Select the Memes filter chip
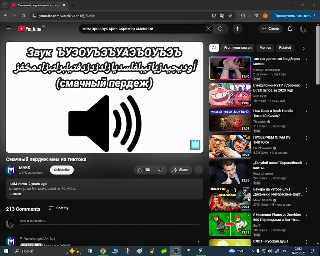The image size is (320, 256). (x=265, y=48)
